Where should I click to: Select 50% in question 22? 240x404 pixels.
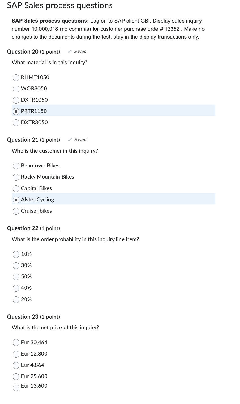pyautogui.click(x=16, y=277)
